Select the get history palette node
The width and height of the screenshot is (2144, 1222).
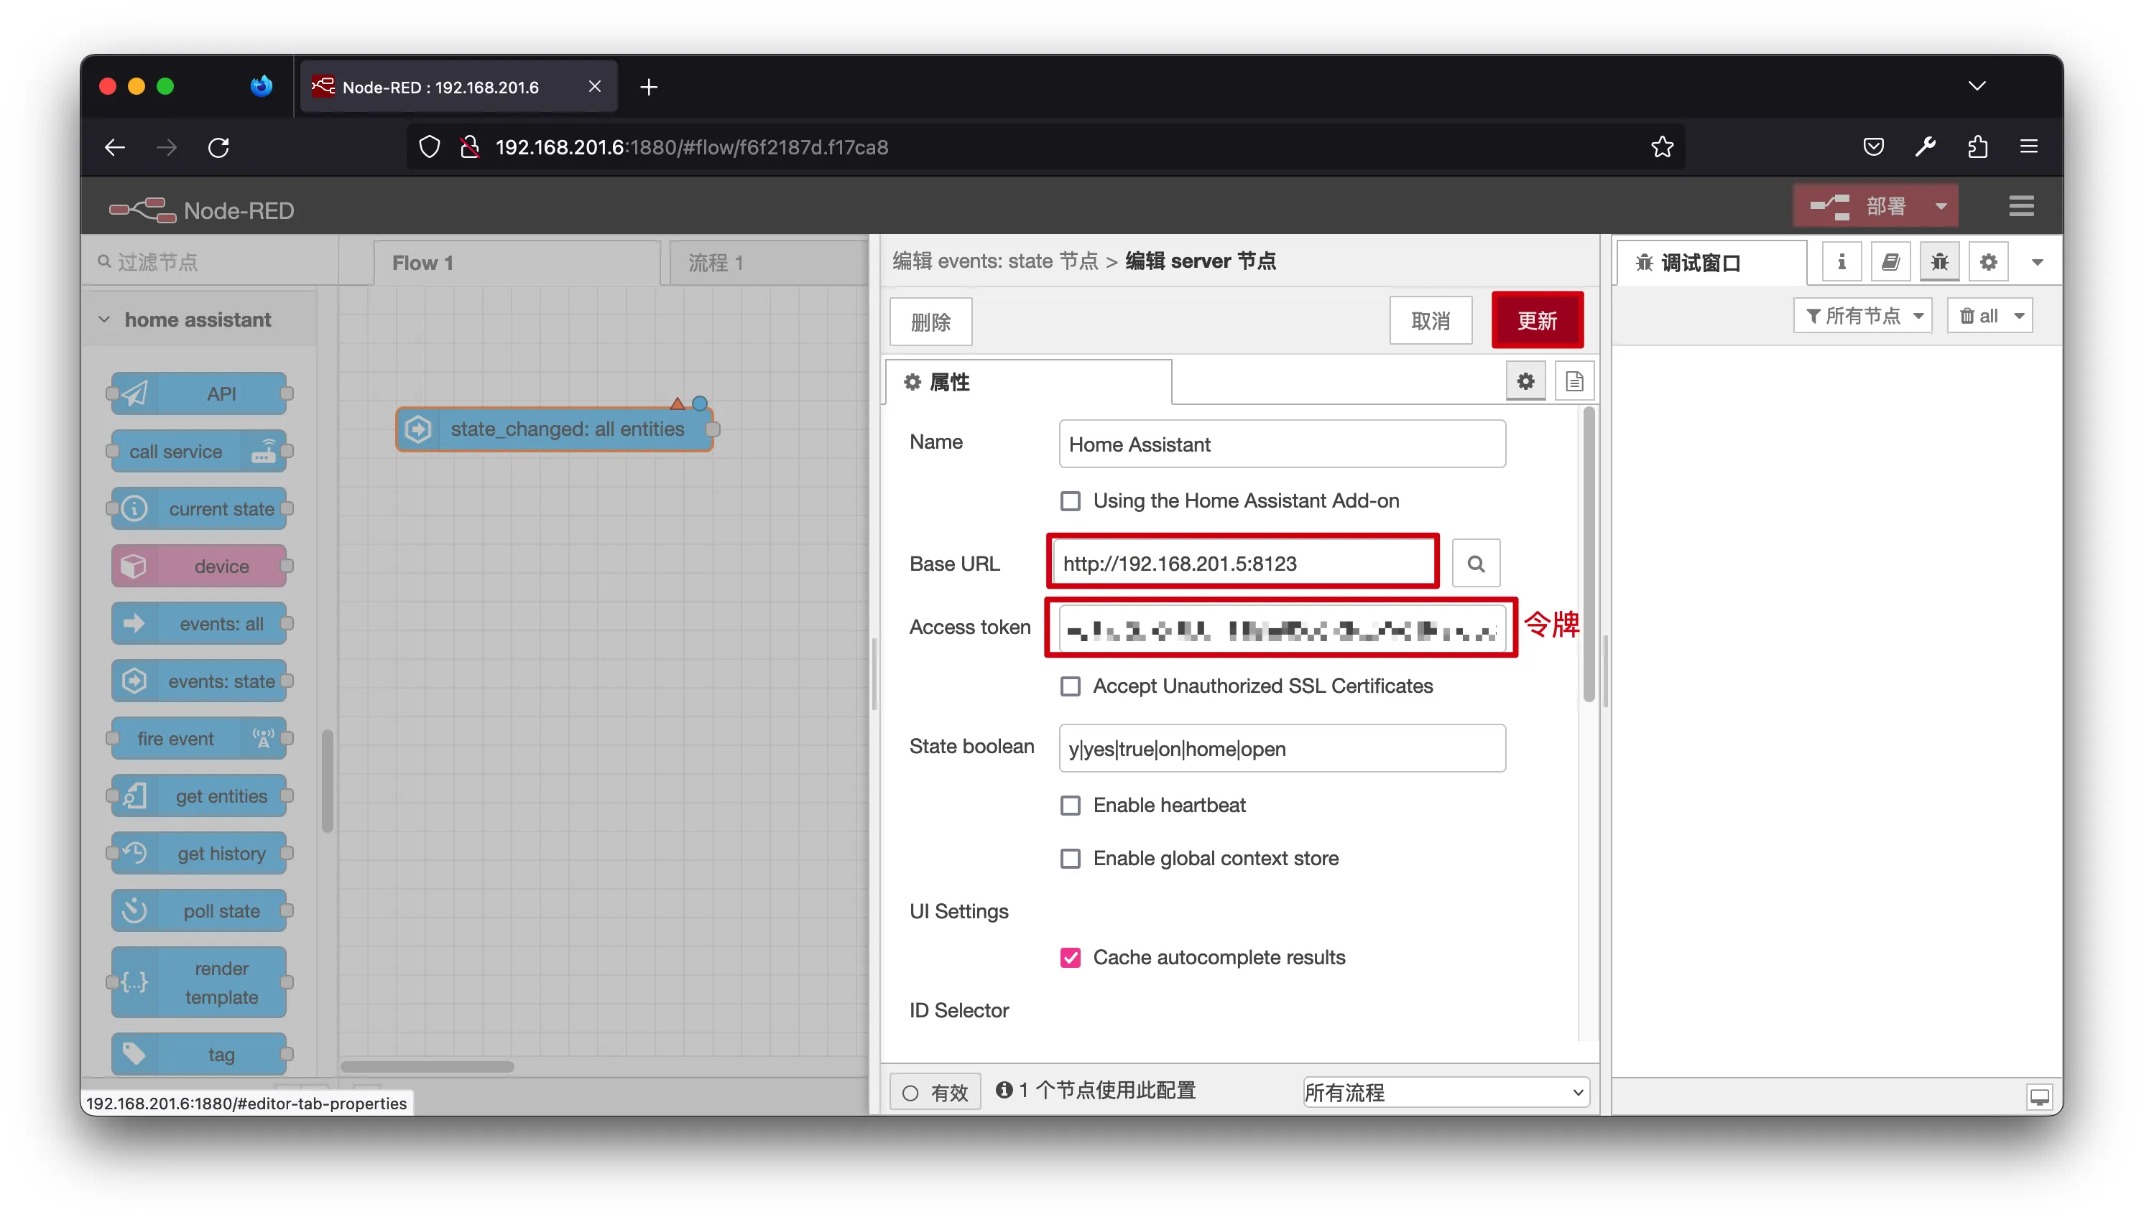tap(199, 854)
